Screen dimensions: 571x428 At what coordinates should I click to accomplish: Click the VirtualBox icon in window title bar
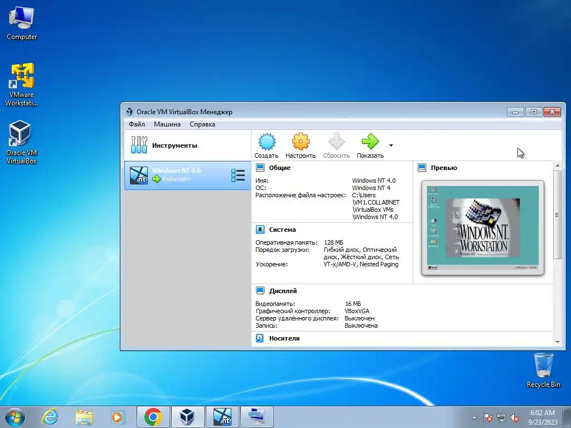click(129, 111)
